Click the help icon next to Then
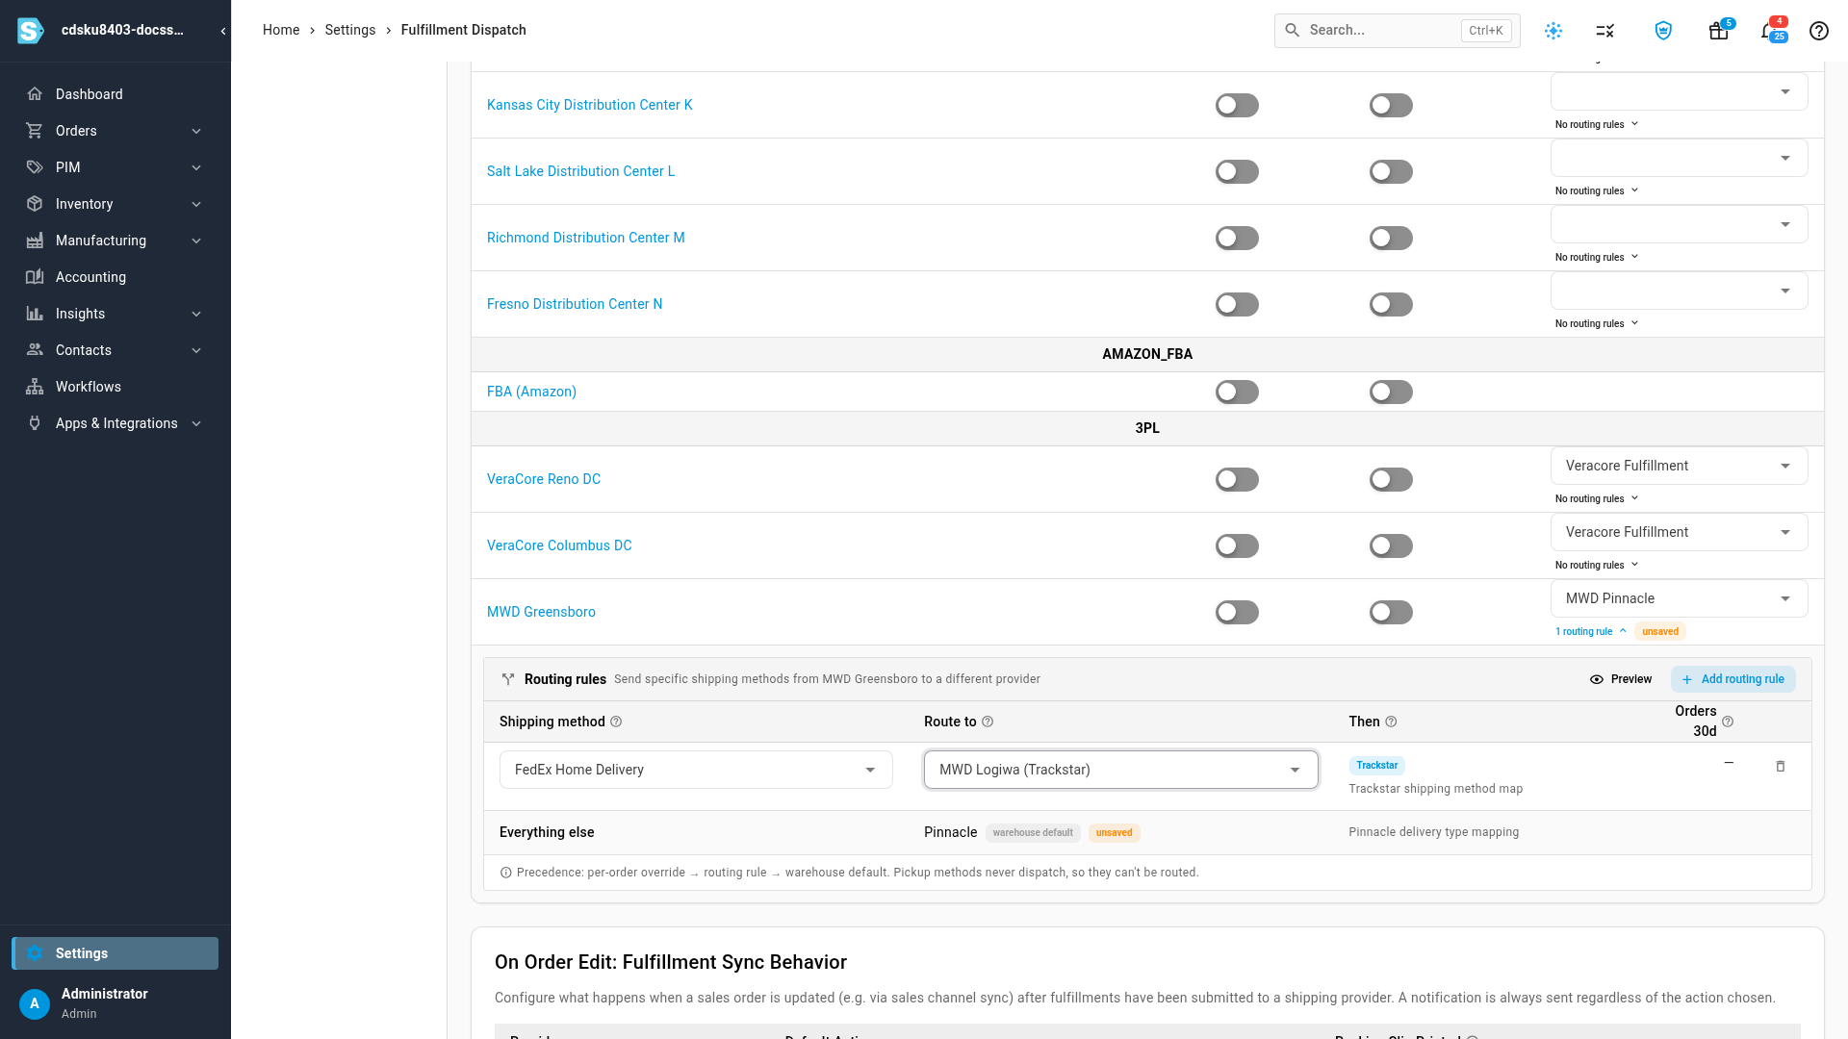 [1391, 722]
